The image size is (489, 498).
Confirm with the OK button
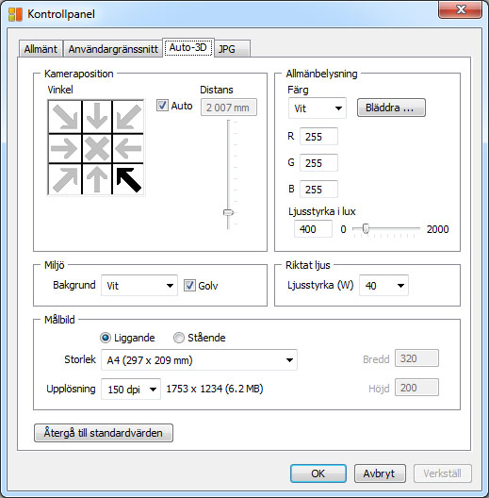[x=318, y=473]
